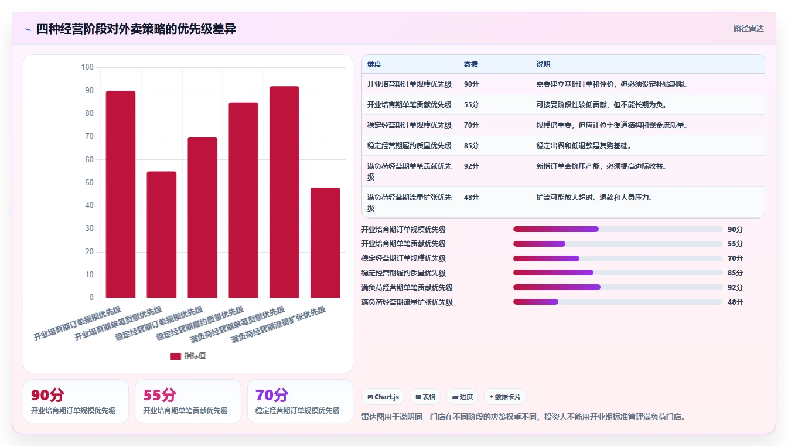Click the icon in the 进度 tag
The height and width of the screenshot is (446, 788).
(x=455, y=397)
